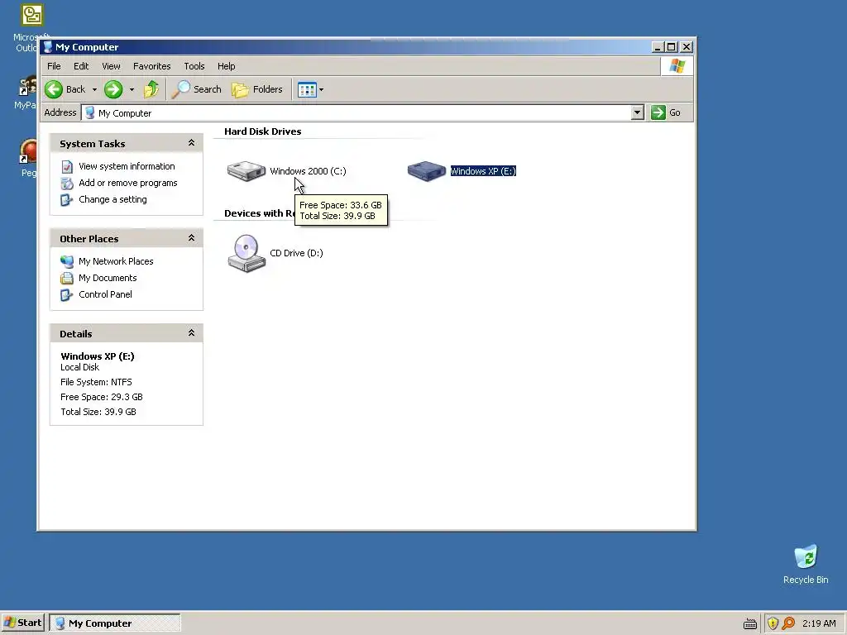Screen dimensions: 847x635
Task: Click View system information link
Action: click(x=127, y=166)
